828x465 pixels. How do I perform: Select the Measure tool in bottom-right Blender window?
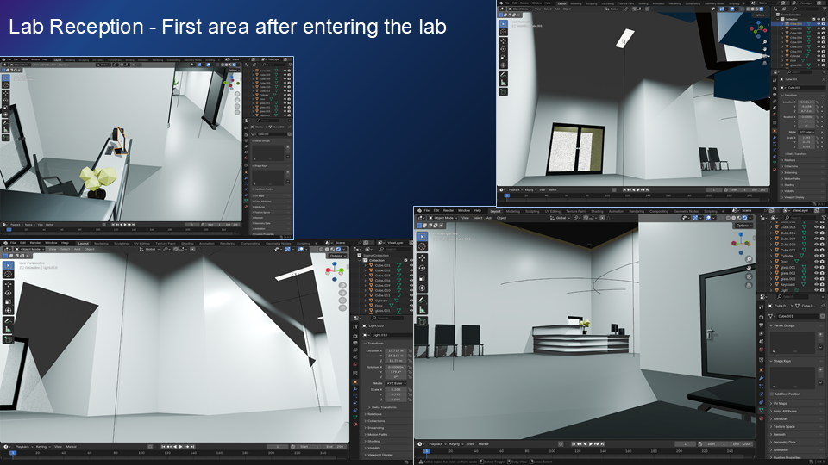pos(422,310)
